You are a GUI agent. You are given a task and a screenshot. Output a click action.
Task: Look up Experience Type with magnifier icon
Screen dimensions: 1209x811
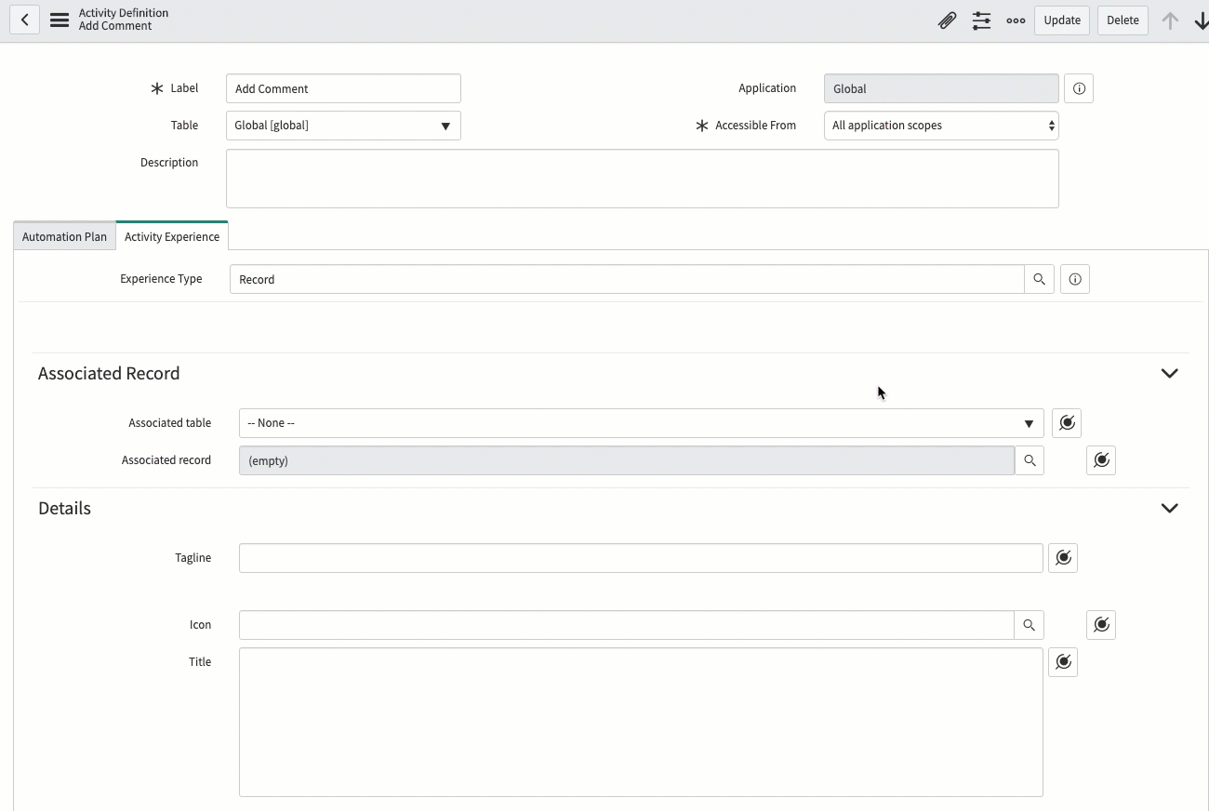pos(1039,279)
